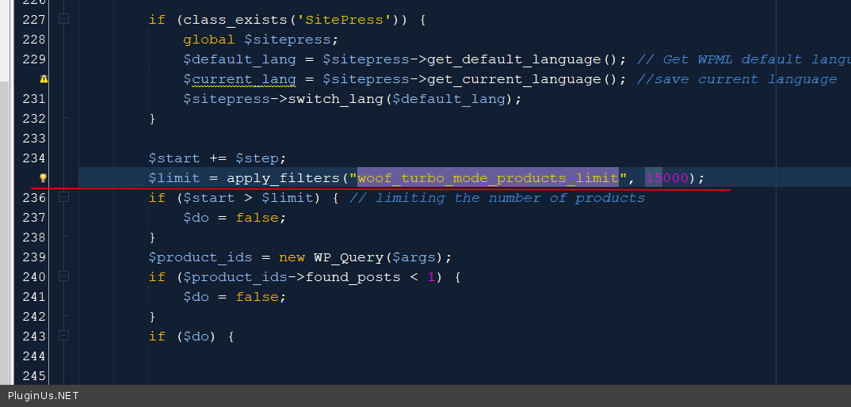Click the apply_filters function name

click(284, 178)
